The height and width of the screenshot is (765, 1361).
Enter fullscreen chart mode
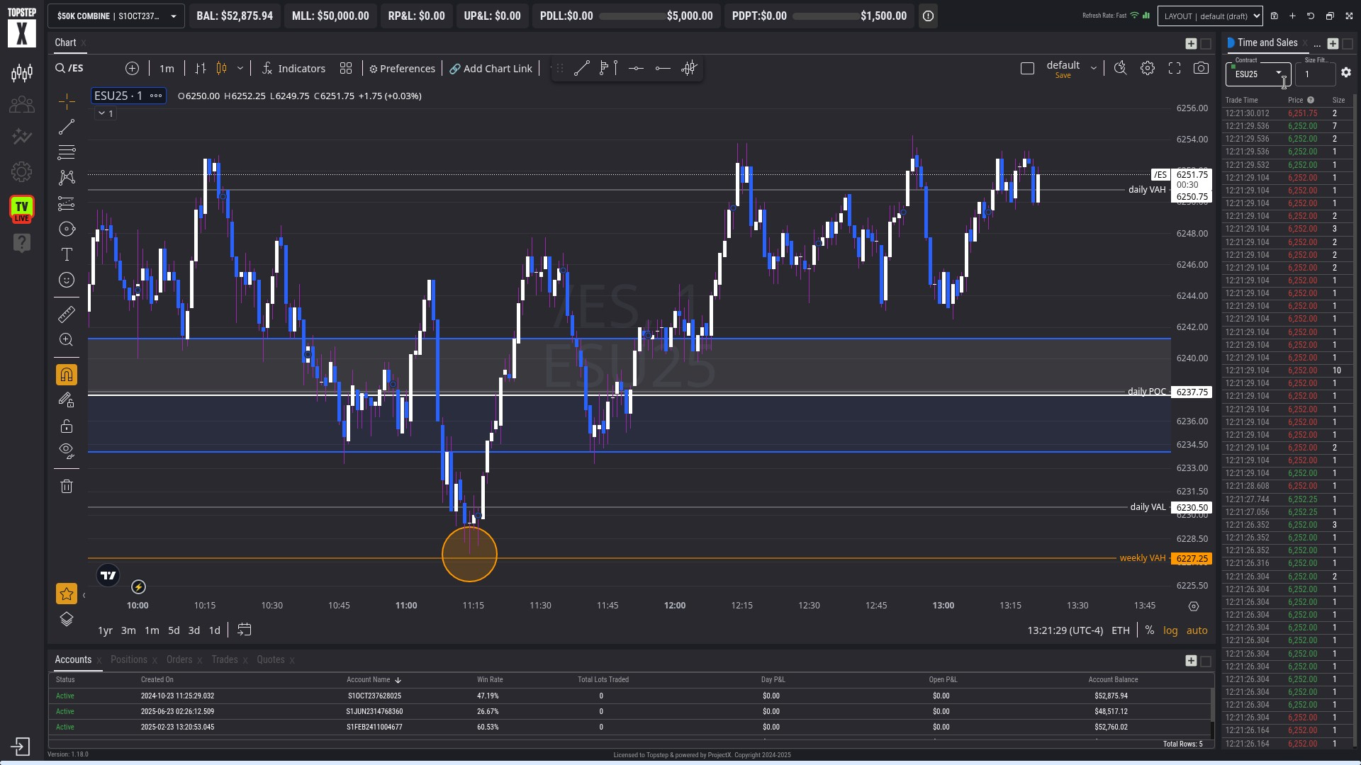[x=1175, y=69]
